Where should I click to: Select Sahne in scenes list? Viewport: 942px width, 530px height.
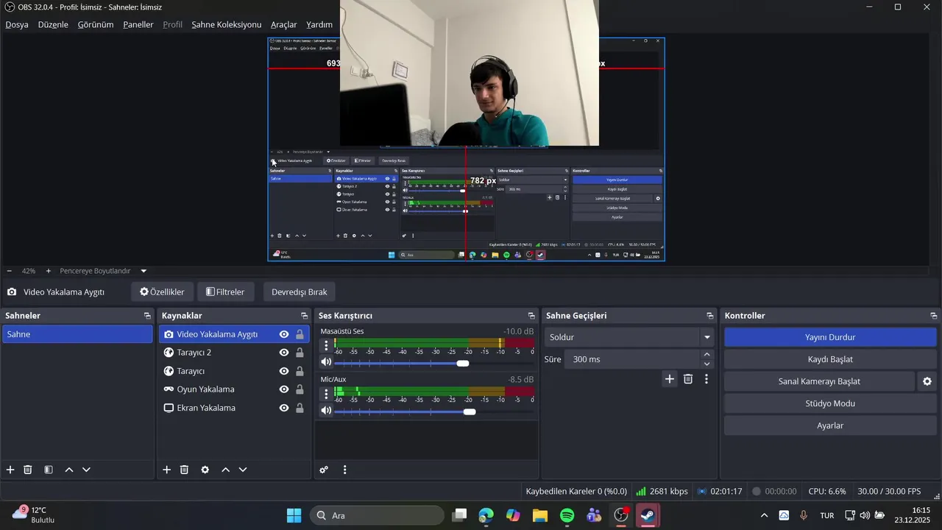tap(77, 334)
